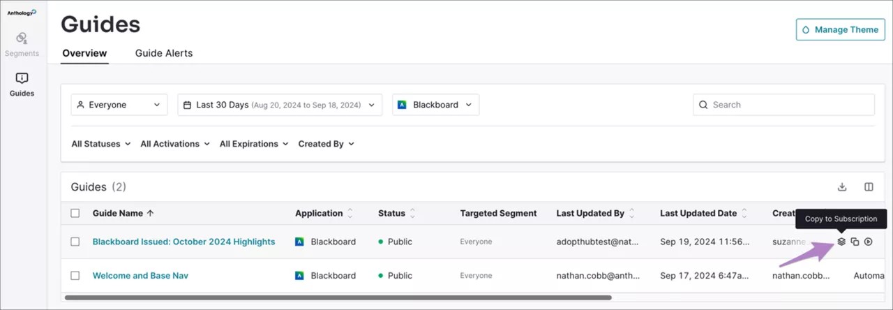
Task: Open Blackboard Issued: October 2024 Highlights guide
Action: [183, 242]
